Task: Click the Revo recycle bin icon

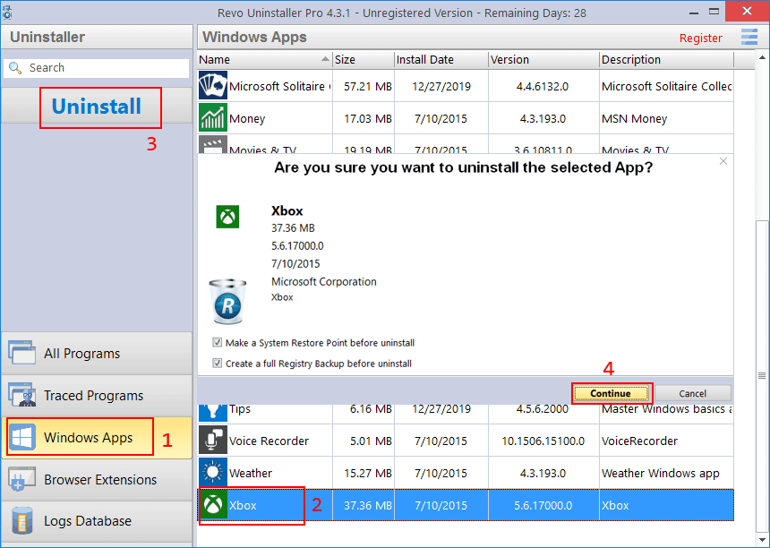Action: click(x=227, y=302)
